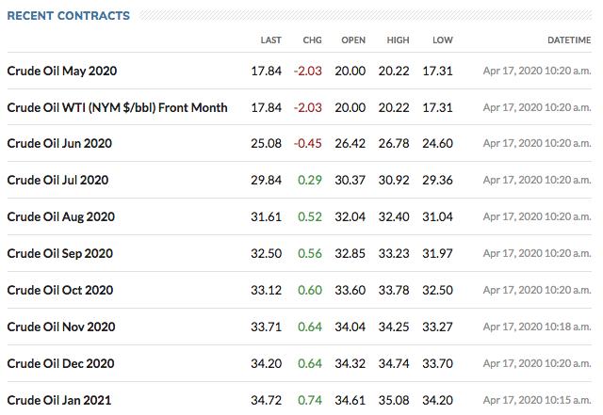Click the CHG column header
The width and height of the screenshot is (603, 415).
tap(312, 40)
